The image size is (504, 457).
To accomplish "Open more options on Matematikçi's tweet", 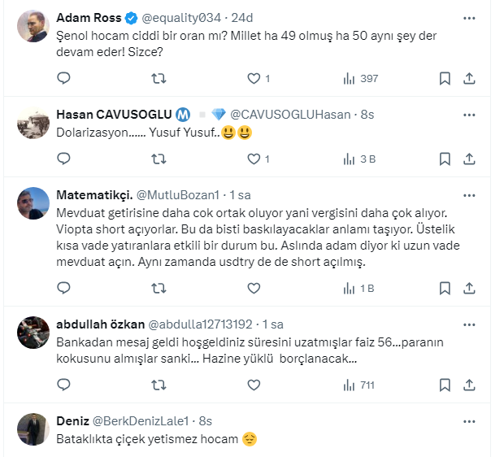I will [x=469, y=196].
